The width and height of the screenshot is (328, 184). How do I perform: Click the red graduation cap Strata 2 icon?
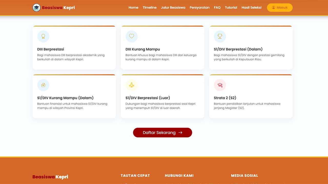[x=220, y=85]
